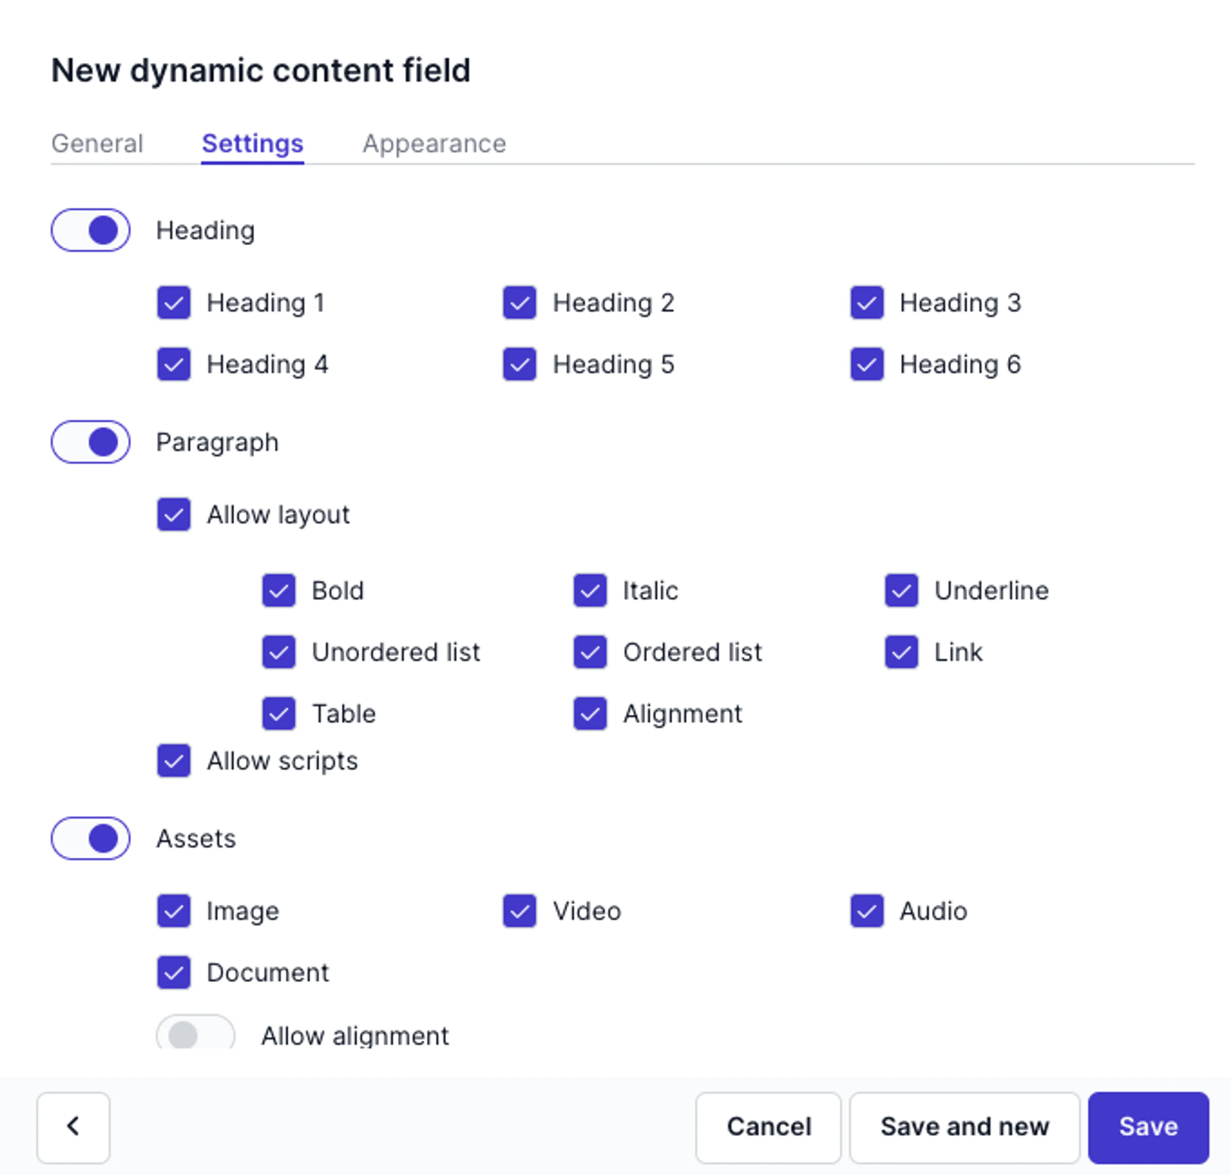Uncheck Allow layout
The height and width of the screenshot is (1175, 1231).
pos(173,515)
